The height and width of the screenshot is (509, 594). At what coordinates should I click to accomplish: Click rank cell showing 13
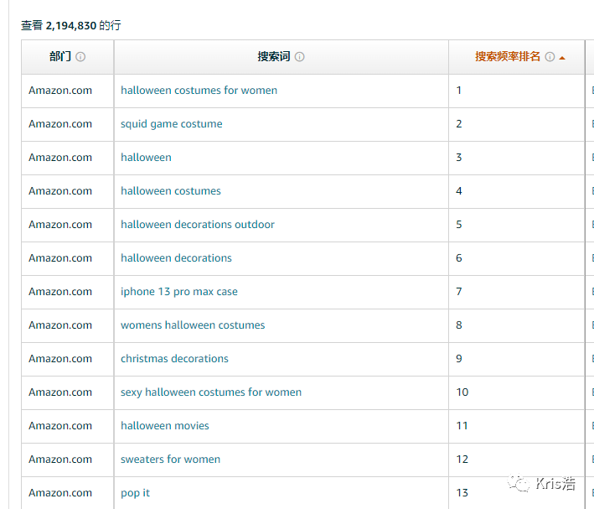pyautogui.click(x=516, y=493)
